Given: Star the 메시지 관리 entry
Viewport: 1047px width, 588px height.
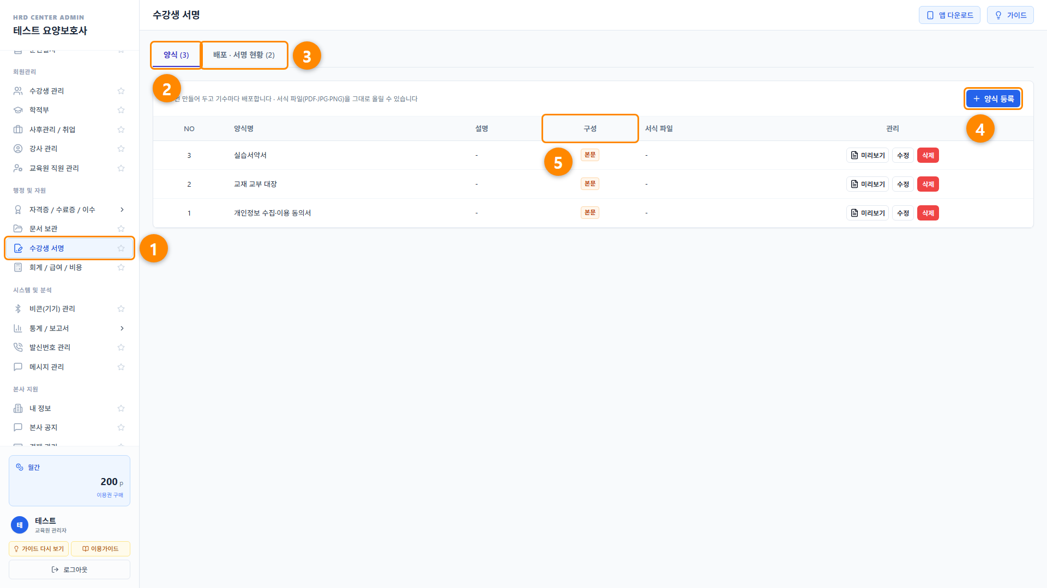Looking at the screenshot, I should 121,367.
